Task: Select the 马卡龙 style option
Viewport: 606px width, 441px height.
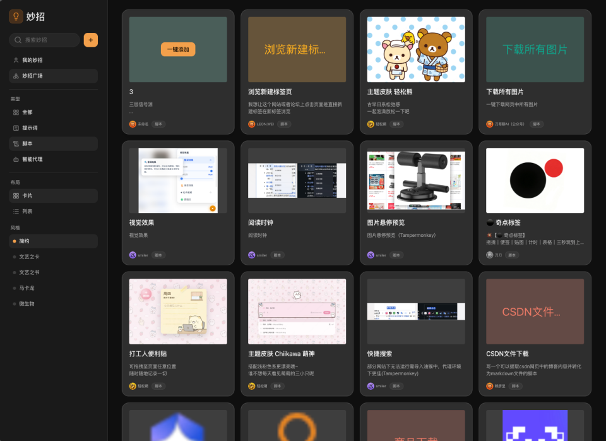Action: 53,288
